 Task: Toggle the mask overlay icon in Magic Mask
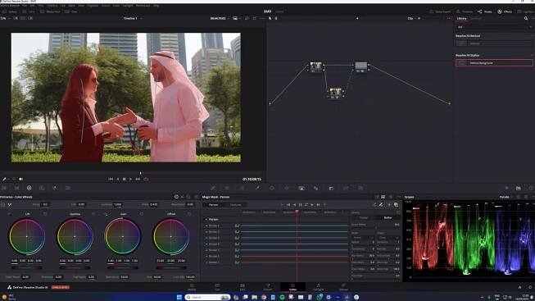click(397, 205)
